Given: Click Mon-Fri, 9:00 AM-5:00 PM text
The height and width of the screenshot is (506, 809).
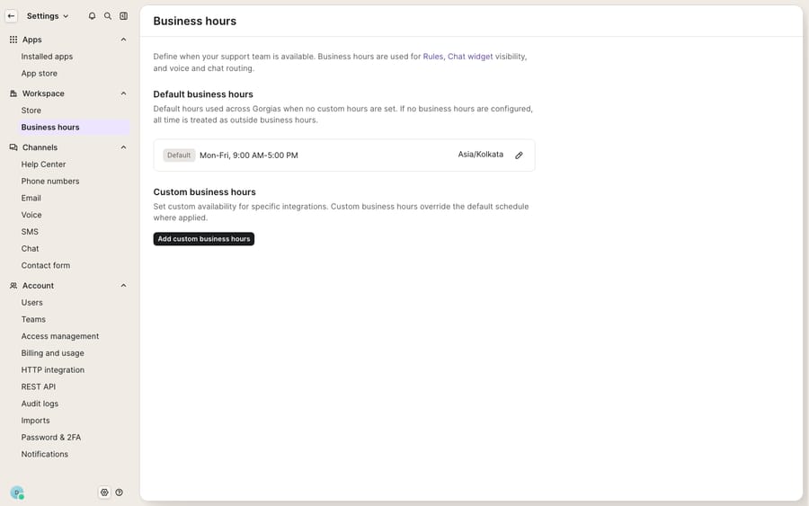Looking at the screenshot, I should click(x=249, y=155).
